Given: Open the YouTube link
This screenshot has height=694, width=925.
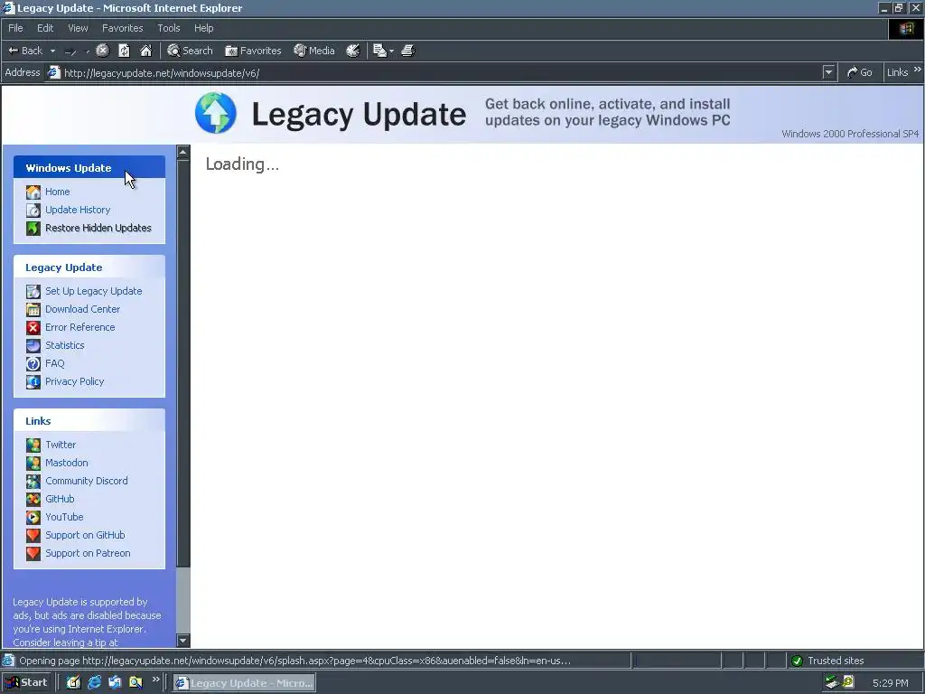Looking at the screenshot, I should (x=64, y=517).
